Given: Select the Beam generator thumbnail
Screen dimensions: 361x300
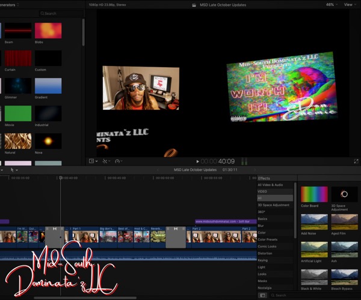Looking at the screenshot, I should 18,31.
